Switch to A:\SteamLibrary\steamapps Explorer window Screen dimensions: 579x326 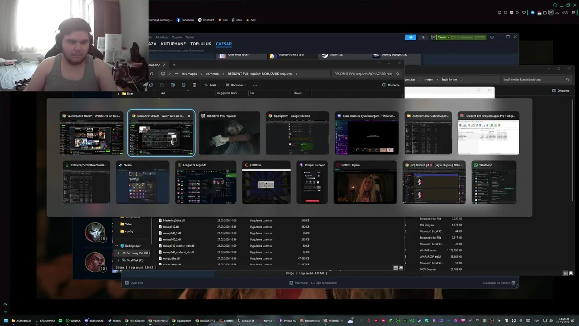[428, 133]
